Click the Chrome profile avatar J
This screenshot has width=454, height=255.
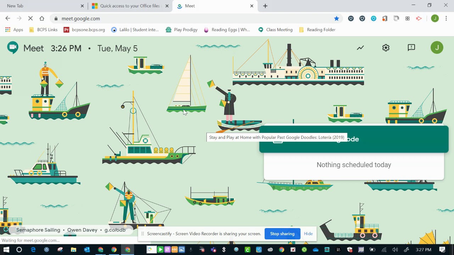[x=435, y=18]
